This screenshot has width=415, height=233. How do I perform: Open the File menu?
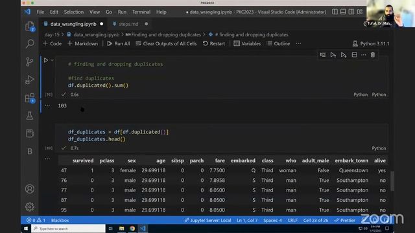40,12
